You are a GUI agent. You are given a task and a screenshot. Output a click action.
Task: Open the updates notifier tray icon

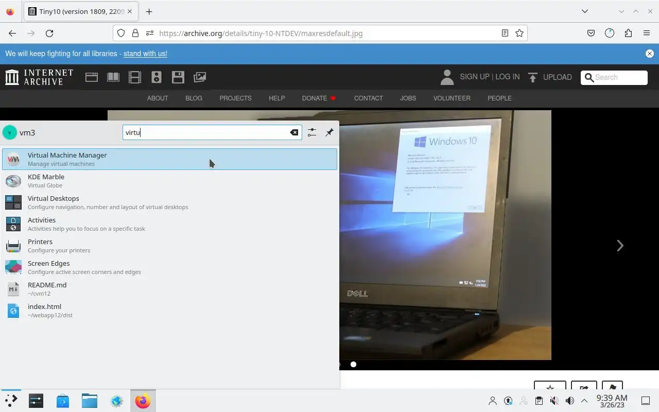pos(508,401)
